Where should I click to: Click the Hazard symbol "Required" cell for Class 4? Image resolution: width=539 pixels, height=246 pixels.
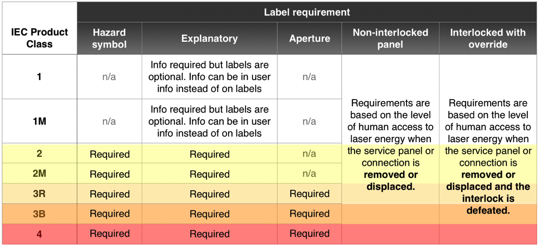point(109,234)
